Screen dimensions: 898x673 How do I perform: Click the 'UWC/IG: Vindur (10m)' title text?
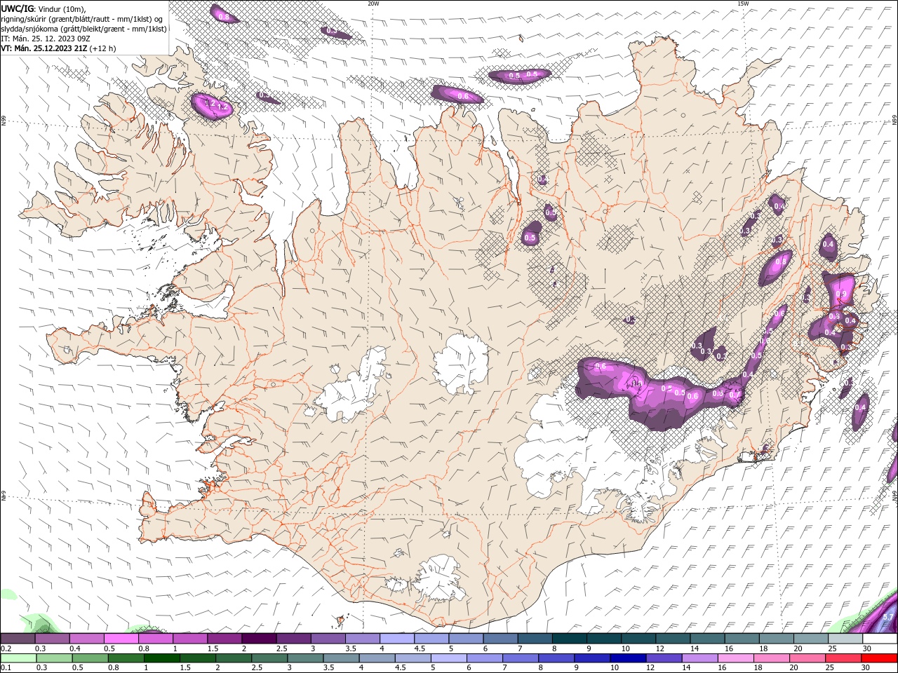pos(43,8)
